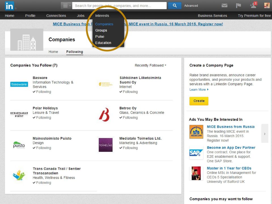Select Companies in Interests menu

point(104,24)
